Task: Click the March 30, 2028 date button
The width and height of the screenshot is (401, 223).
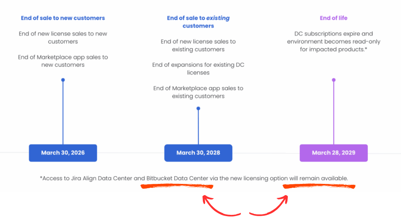Action: click(198, 153)
